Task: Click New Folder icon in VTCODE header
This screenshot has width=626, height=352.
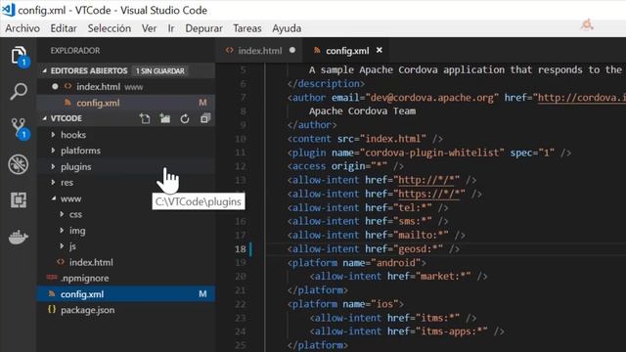Action: point(164,118)
